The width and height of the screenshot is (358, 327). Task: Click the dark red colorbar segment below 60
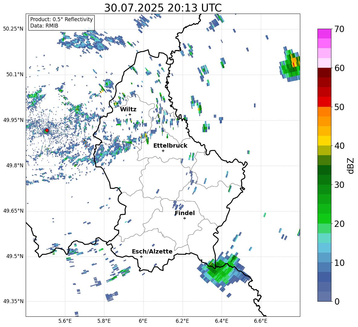pyautogui.click(x=324, y=72)
